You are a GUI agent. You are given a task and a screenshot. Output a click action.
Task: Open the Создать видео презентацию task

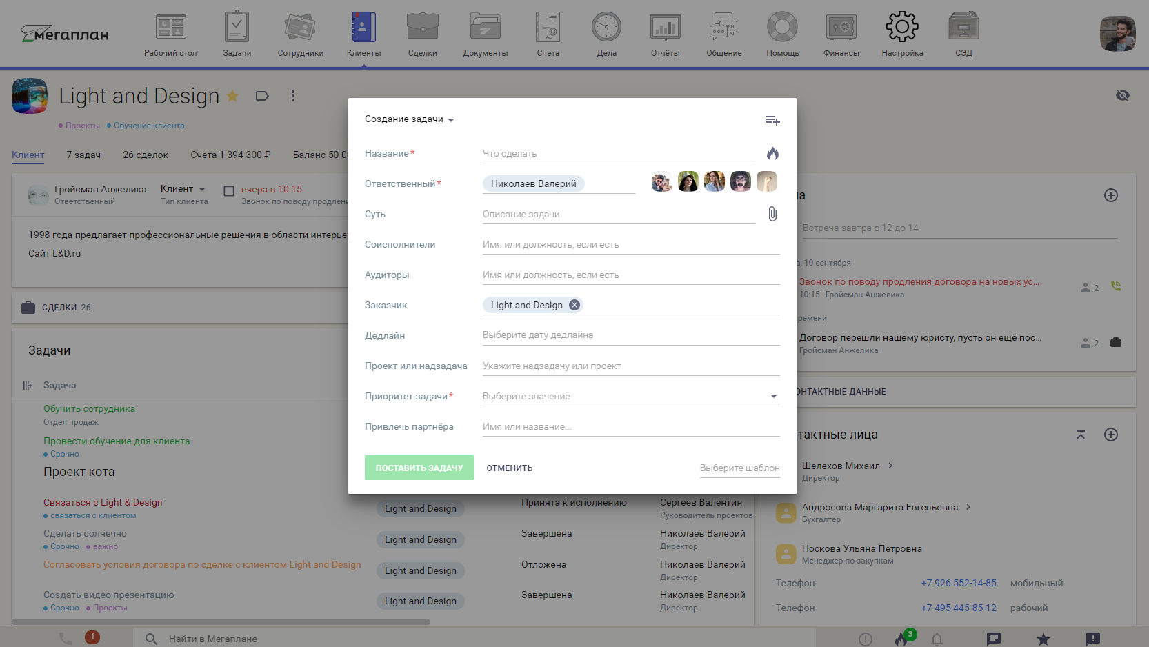tap(108, 595)
